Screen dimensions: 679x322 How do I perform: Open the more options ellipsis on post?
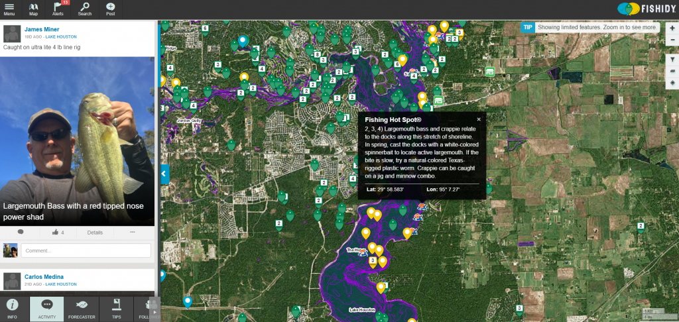tap(133, 233)
